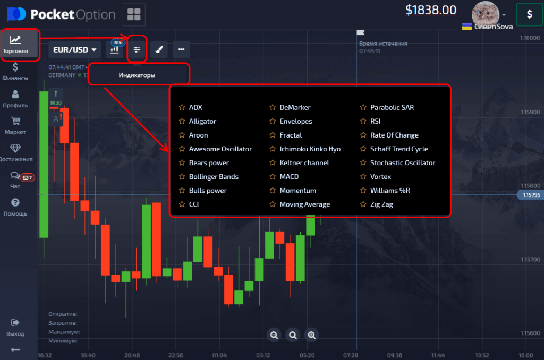
Task: Toggle favorite star for MACD
Action: coord(273,177)
